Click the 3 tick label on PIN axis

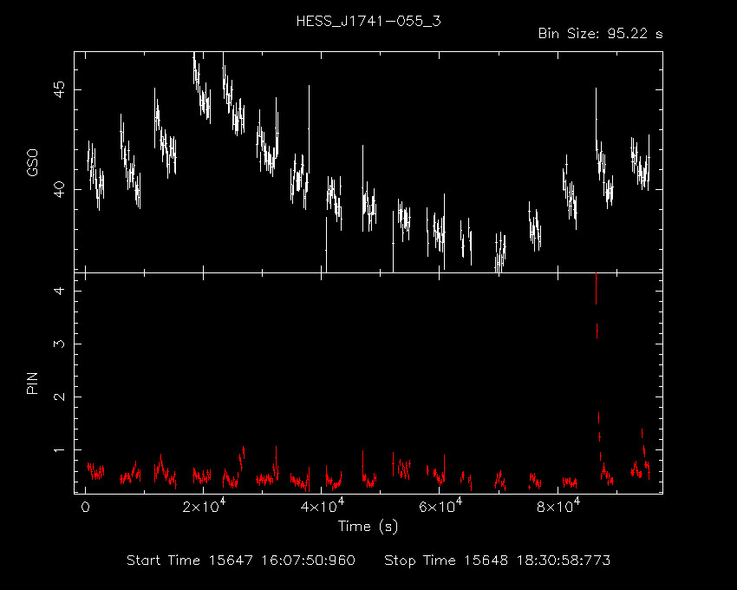(59, 344)
